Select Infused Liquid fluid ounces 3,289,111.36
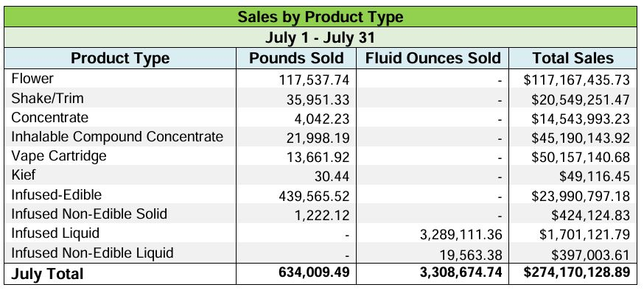Viewport: 644px width, 293px height. tap(459, 234)
